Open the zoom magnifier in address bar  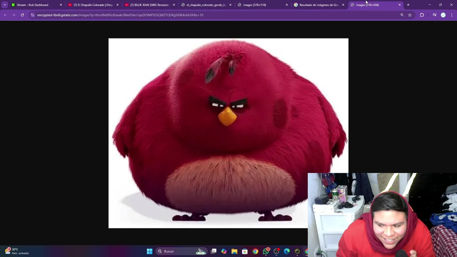pos(402,15)
